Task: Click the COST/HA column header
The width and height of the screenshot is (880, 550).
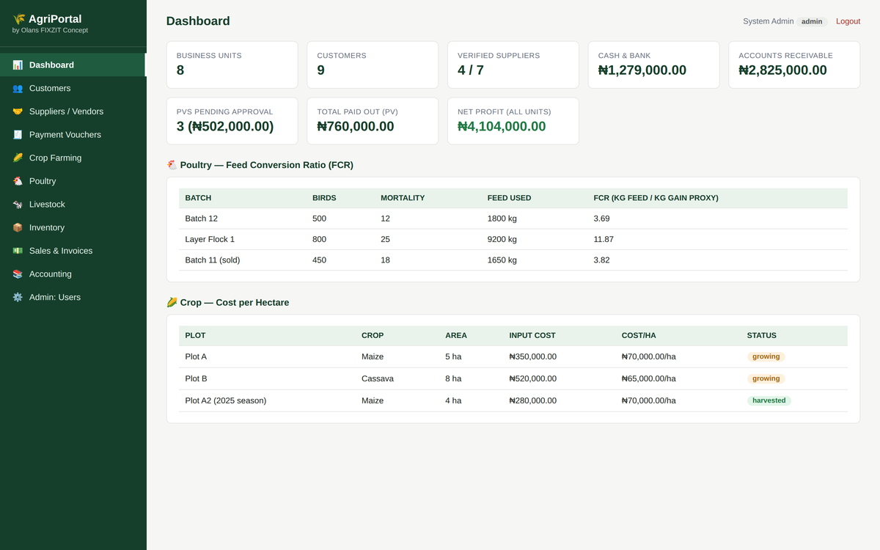Action: coord(639,335)
